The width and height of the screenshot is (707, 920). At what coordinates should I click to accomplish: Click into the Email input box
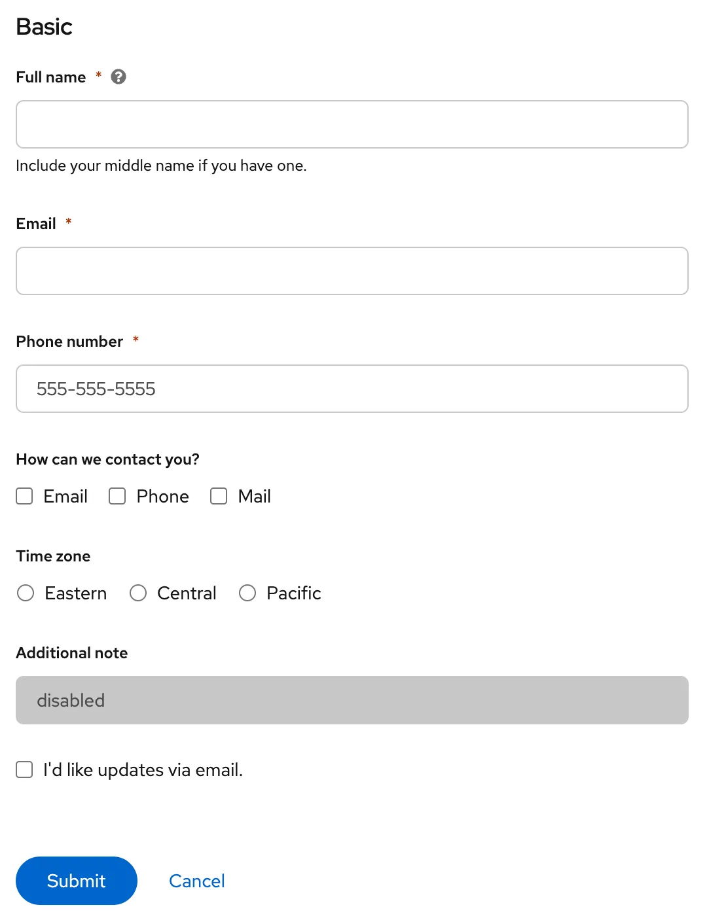pos(352,271)
